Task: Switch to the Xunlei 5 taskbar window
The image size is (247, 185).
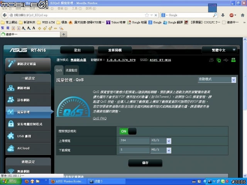Action: click(x=107, y=182)
